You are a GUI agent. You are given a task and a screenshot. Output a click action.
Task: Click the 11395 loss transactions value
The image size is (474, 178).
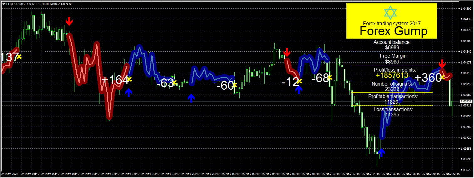tap(392, 115)
